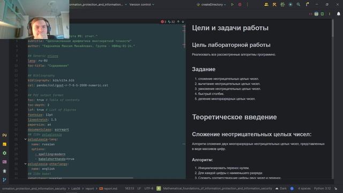Screen dimensions: 343x193
Task: Open the Python Packages tool window
Action: [x=4, y=135]
